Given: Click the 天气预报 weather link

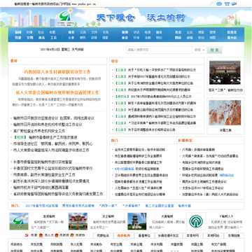Looking at the screenshot, I should tap(78, 50).
